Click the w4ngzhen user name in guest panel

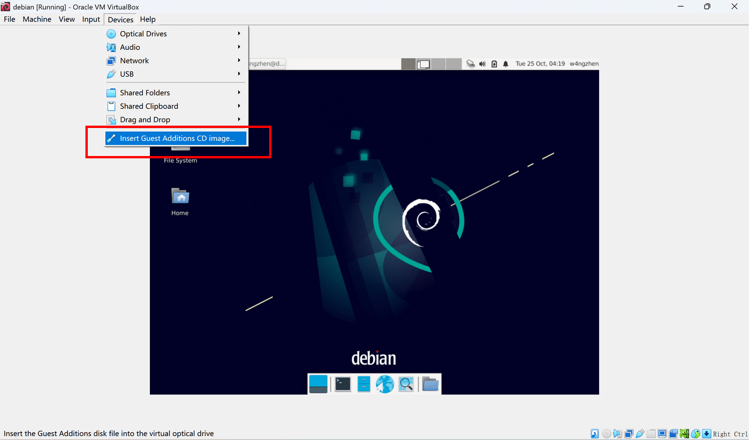584,64
